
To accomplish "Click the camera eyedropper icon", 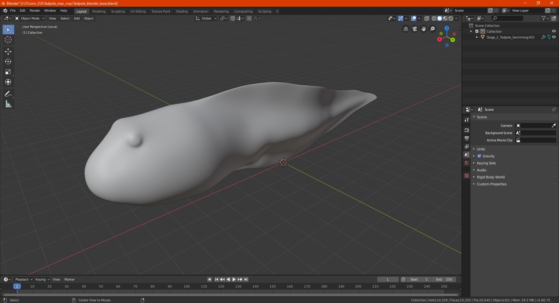I will coord(553,126).
